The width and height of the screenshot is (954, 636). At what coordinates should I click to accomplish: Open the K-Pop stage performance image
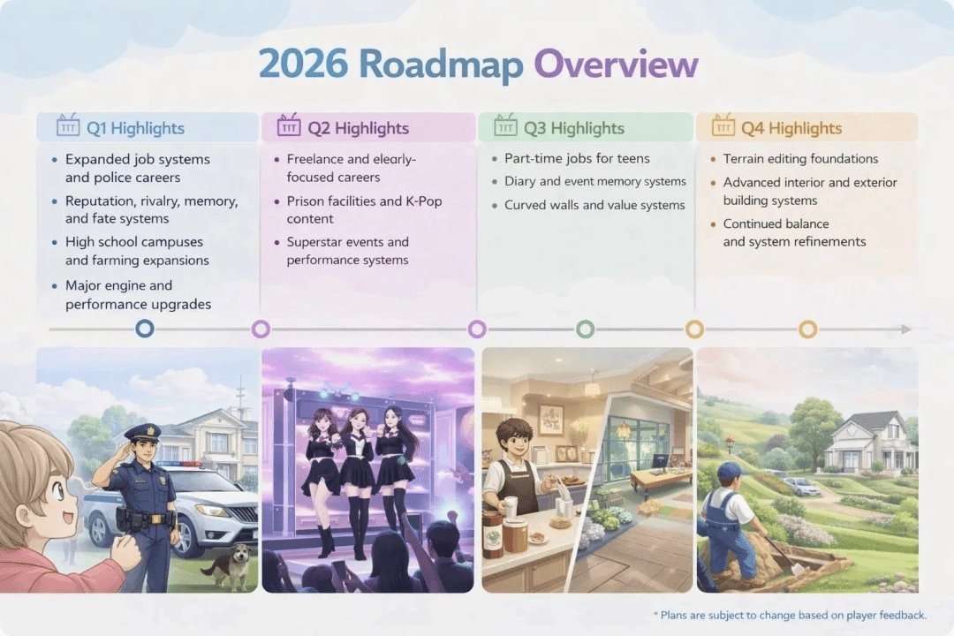tap(367, 470)
